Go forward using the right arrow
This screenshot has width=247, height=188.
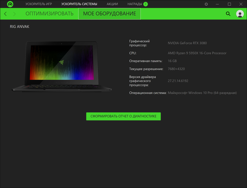(x=14, y=14)
